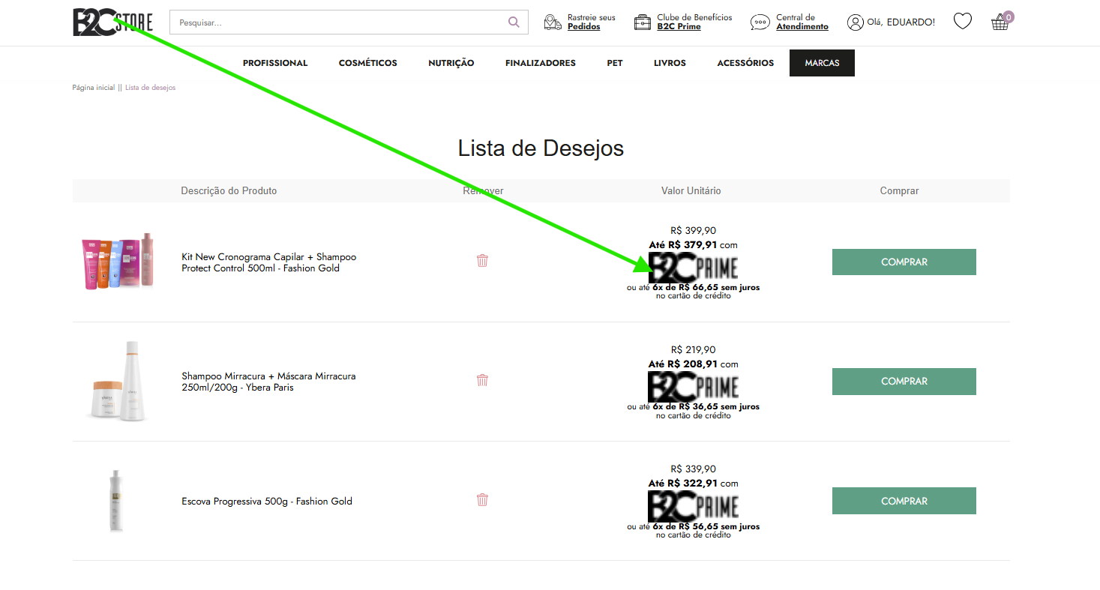Click the search magnifier icon

point(514,22)
